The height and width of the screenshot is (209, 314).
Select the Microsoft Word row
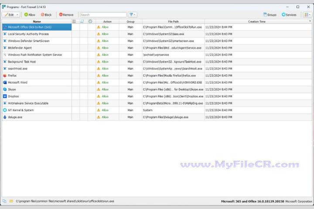(157, 82)
